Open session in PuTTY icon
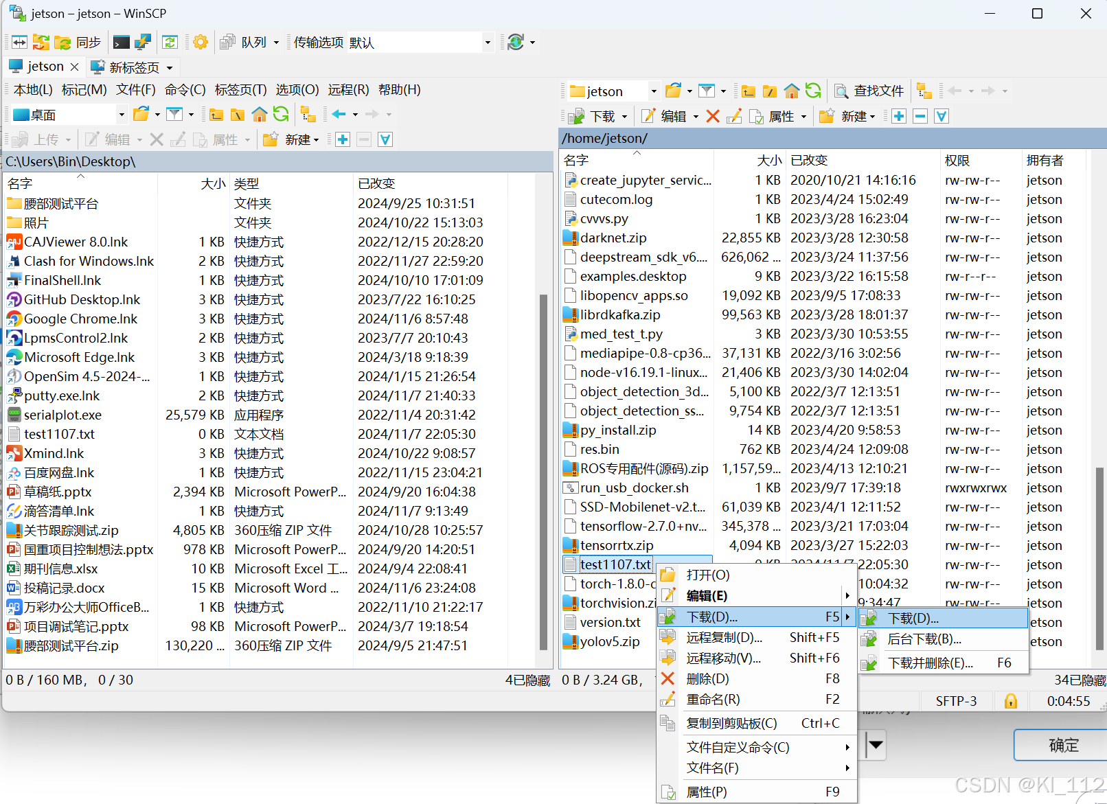This screenshot has width=1107, height=804. [143, 43]
